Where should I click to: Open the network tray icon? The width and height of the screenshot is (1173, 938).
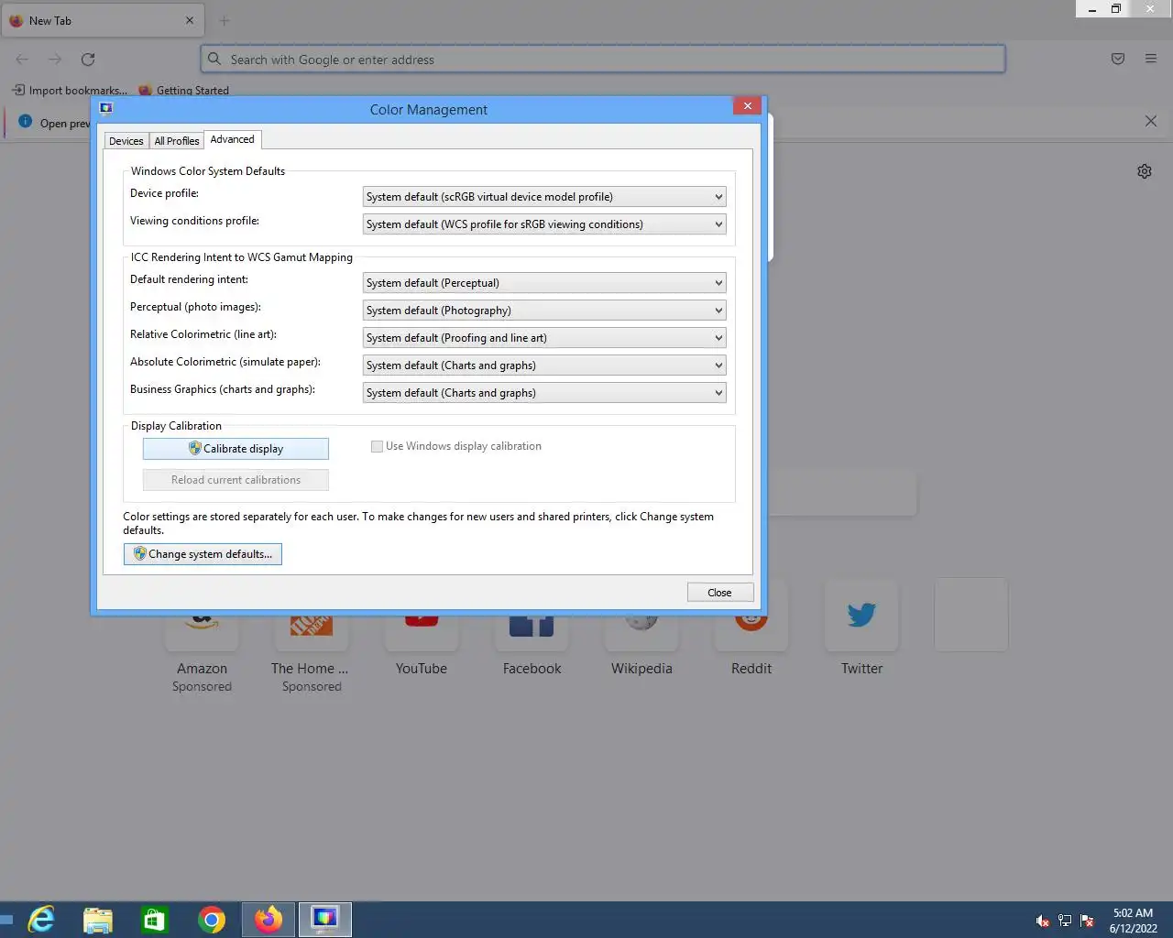pos(1065,921)
